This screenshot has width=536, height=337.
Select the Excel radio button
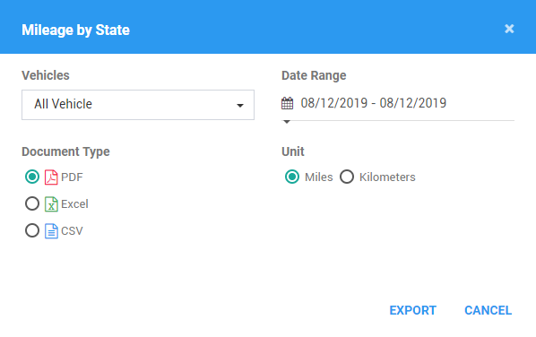pos(32,203)
